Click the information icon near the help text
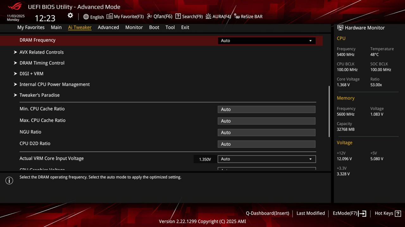The height and width of the screenshot is (227, 405). [9, 180]
